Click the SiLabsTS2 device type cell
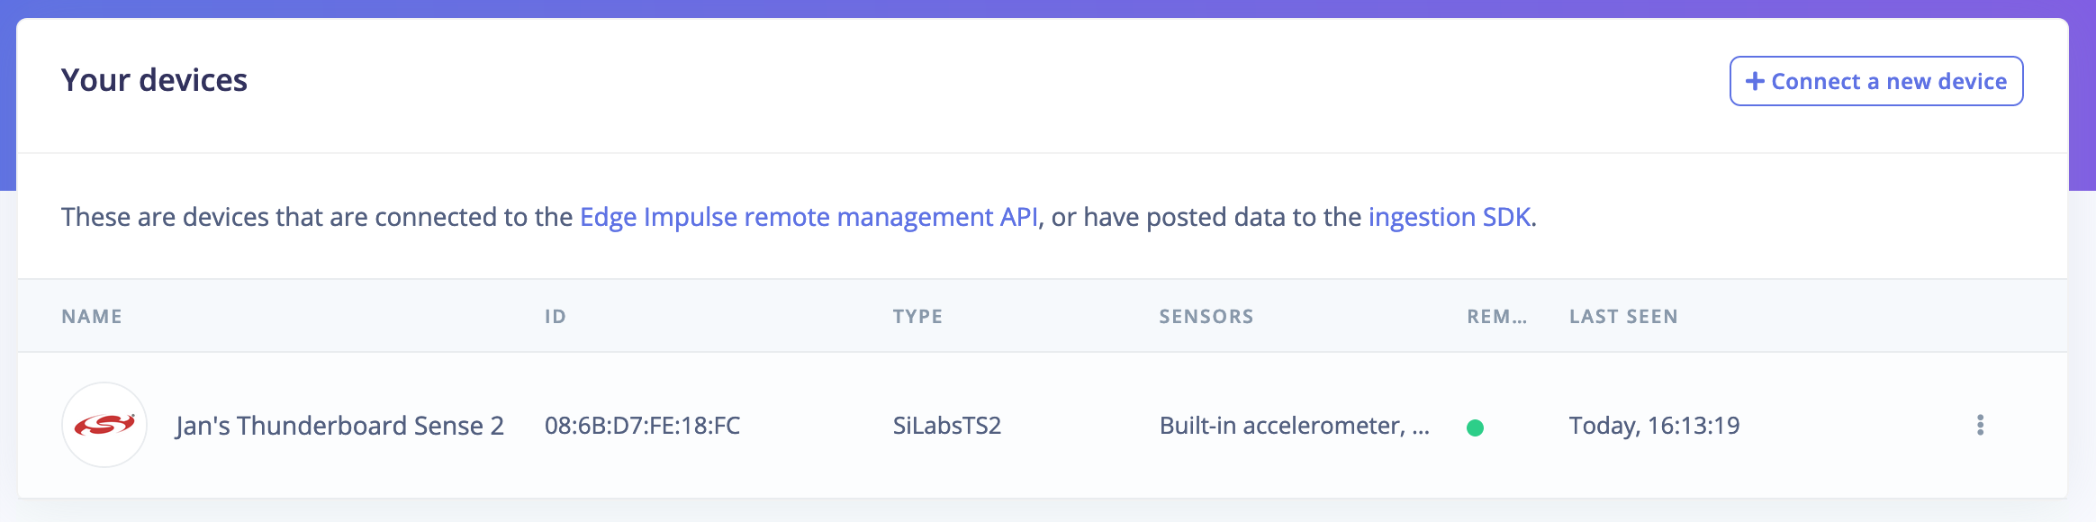The width and height of the screenshot is (2096, 522). [x=946, y=426]
